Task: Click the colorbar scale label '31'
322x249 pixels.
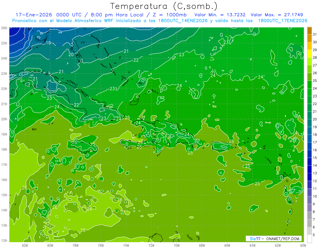Action: click(315, 34)
